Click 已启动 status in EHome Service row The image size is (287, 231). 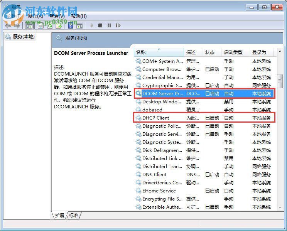212,191
